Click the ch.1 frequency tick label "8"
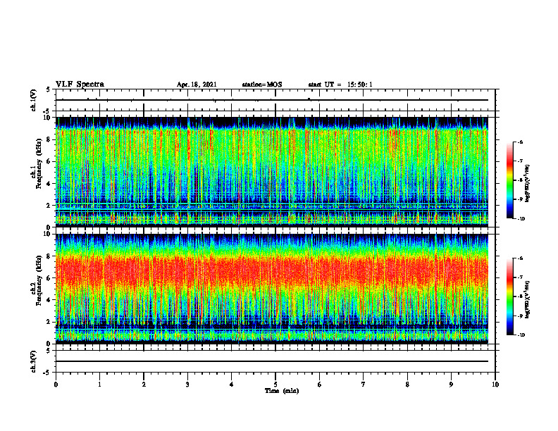This screenshot has height=431, width=558. point(49,139)
